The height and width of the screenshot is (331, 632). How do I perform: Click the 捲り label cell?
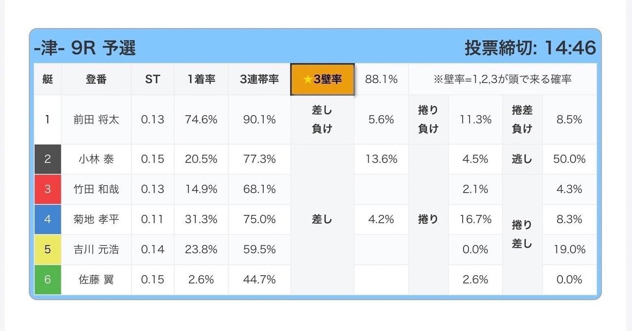coord(428,219)
